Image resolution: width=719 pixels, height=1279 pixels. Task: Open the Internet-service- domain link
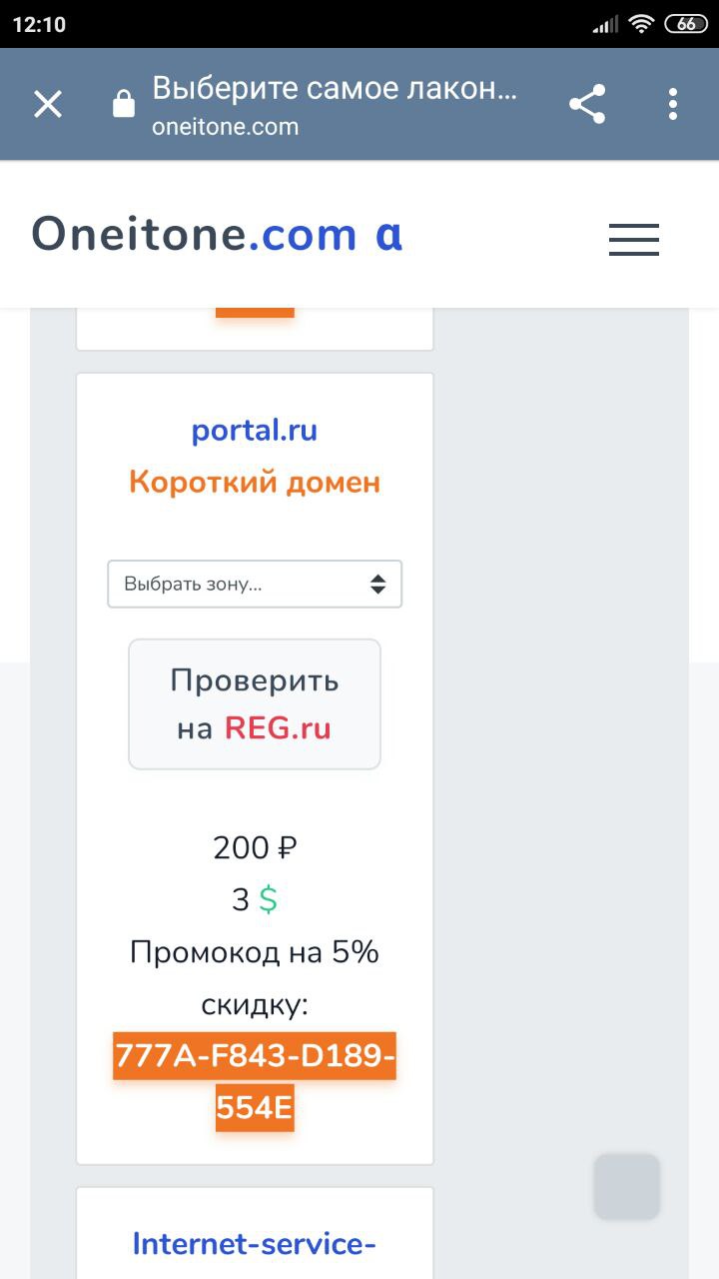255,1244
